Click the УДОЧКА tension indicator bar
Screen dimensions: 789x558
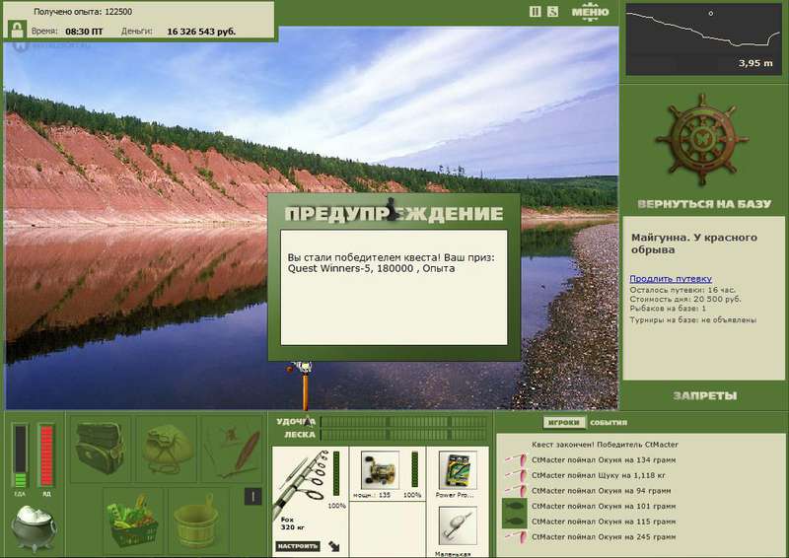(403, 422)
